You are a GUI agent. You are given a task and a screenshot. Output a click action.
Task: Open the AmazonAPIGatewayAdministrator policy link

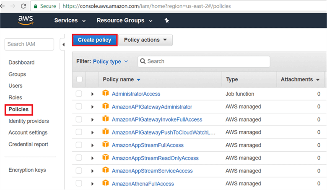click(152, 107)
